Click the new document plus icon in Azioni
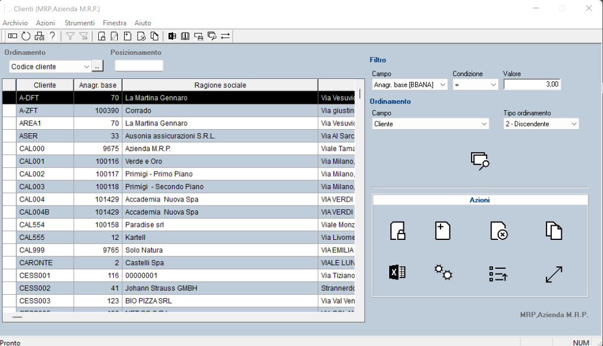Screen dimensions: 603x346 coord(442,230)
